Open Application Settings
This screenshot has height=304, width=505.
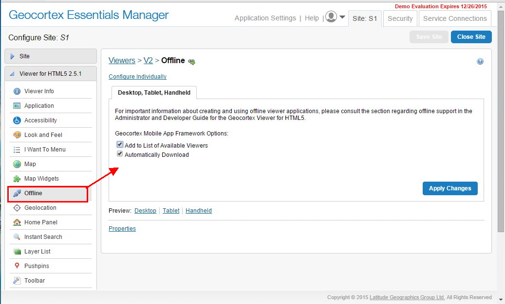coord(265,18)
